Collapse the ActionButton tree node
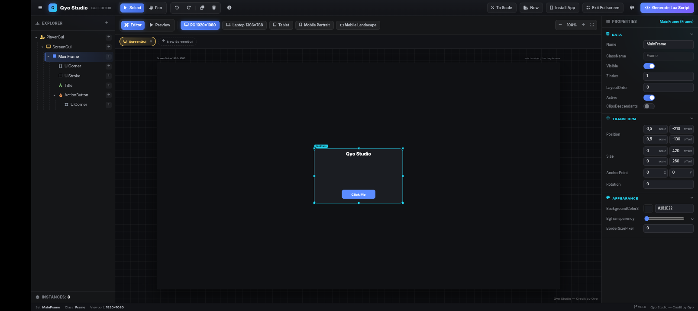The image size is (698, 311). coord(55,95)
